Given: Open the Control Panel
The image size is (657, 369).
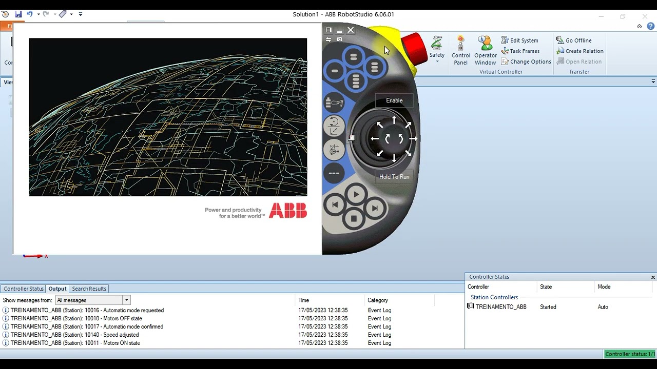Looking at the screenshot, I should [461, 50].
